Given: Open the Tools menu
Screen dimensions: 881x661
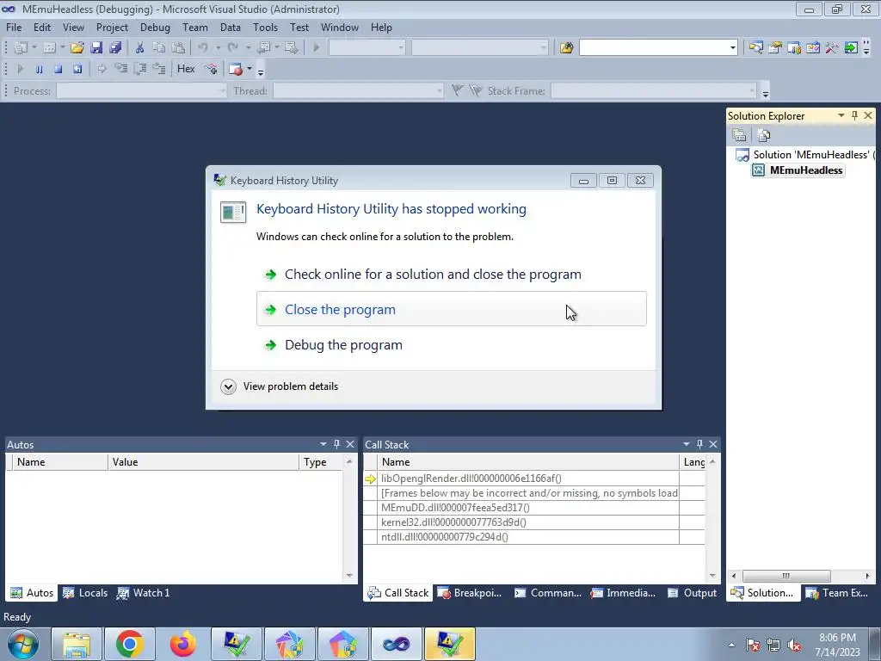Looking at the screenshot, I should pyautogui.click(x=265, y=27).
